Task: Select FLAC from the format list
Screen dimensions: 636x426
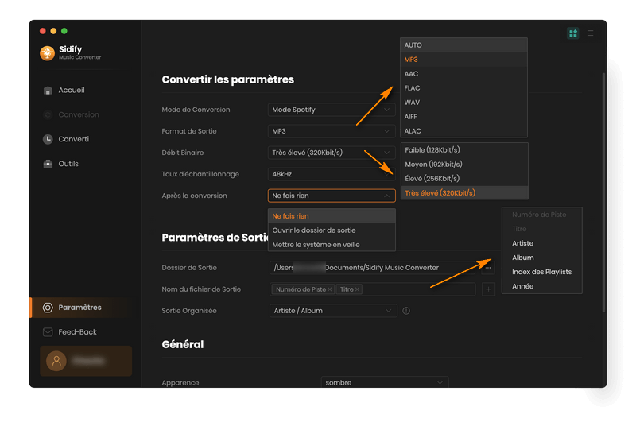Action: [x=412, y=88]
